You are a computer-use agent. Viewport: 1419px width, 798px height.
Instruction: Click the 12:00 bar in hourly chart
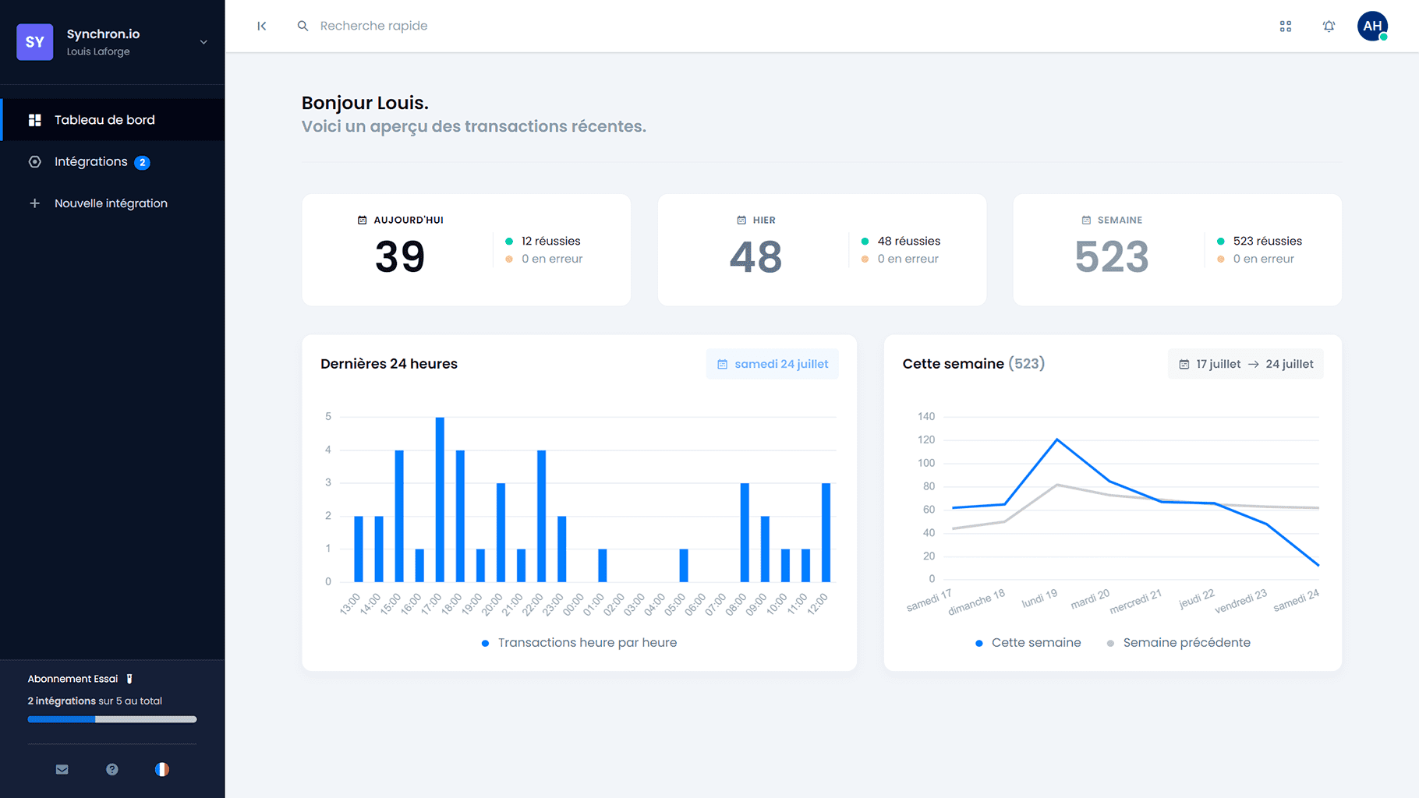[x=826, y=533]
